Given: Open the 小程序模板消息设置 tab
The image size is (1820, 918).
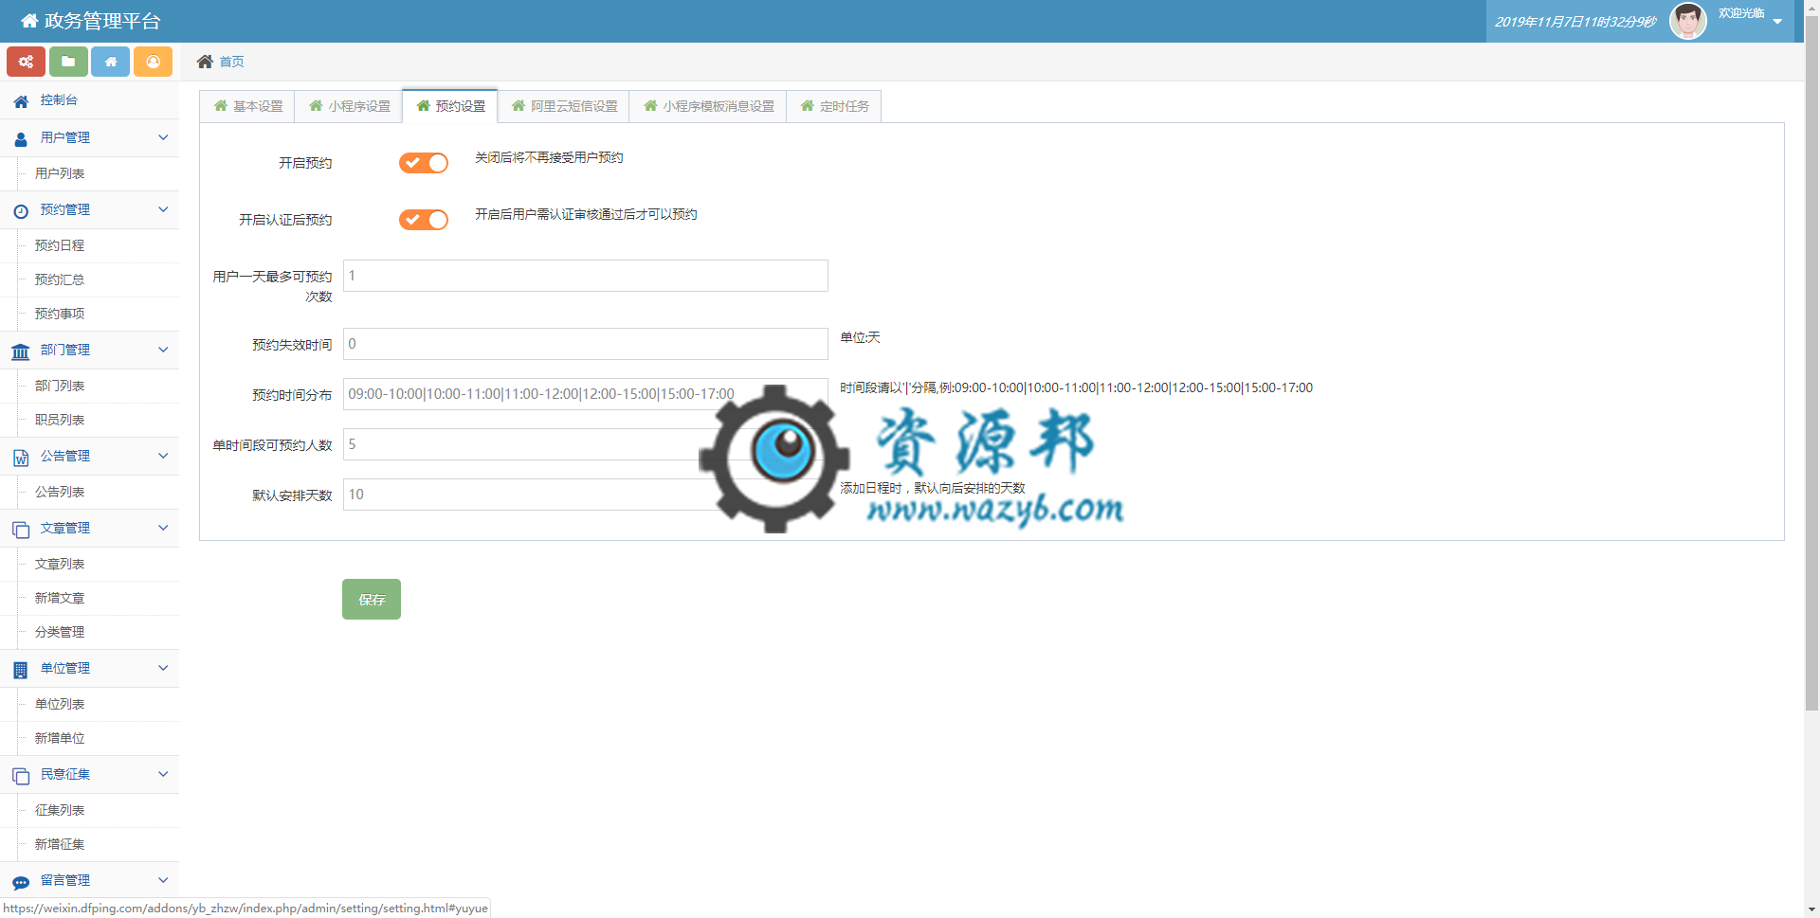Looking at the screenshot, I should [708, 106].
